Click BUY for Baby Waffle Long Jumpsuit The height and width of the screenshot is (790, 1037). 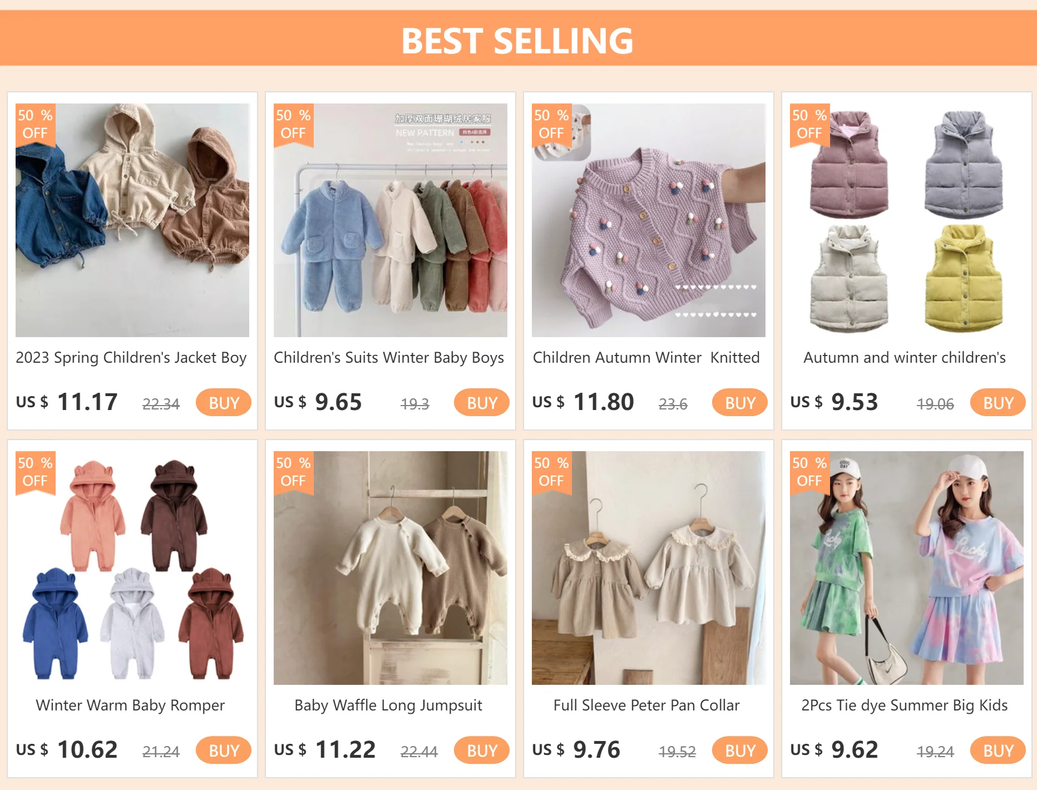coord(482,750)
